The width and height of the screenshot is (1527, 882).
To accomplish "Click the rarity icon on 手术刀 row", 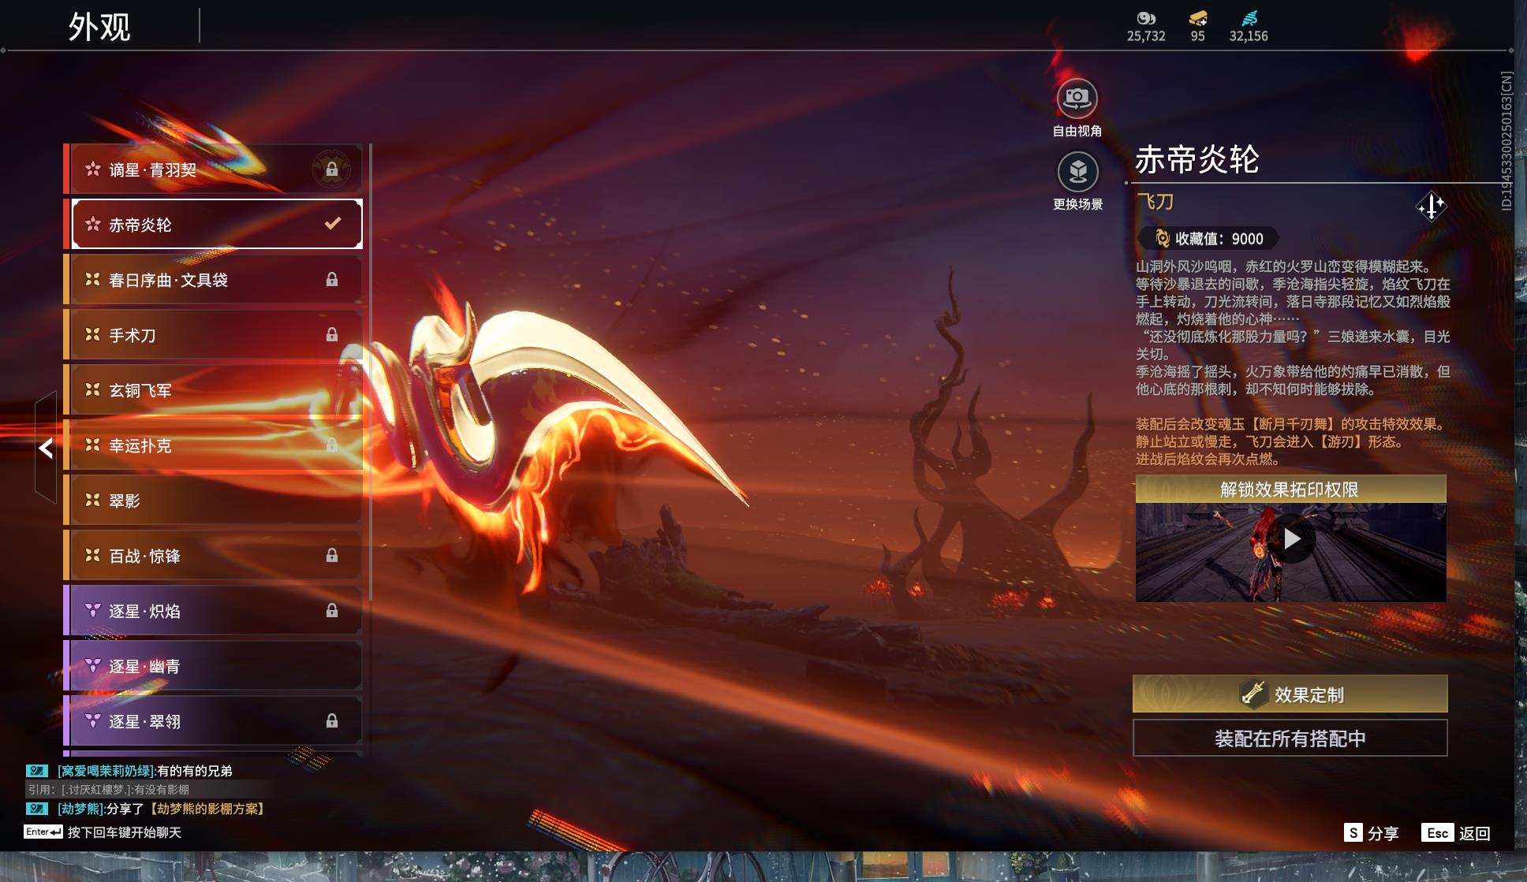I will tap(93, 334).
